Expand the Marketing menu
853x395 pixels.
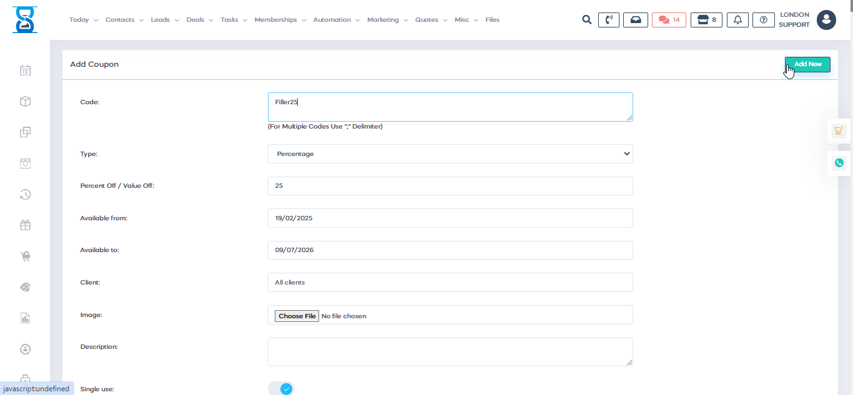pyautogui.click(x=387, y=20)
